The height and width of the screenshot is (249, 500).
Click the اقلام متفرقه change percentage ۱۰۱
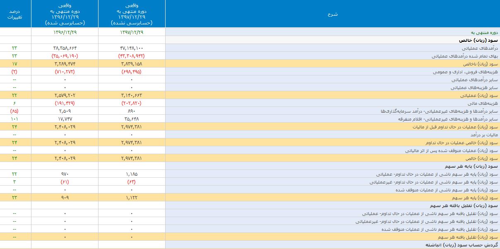15,119
